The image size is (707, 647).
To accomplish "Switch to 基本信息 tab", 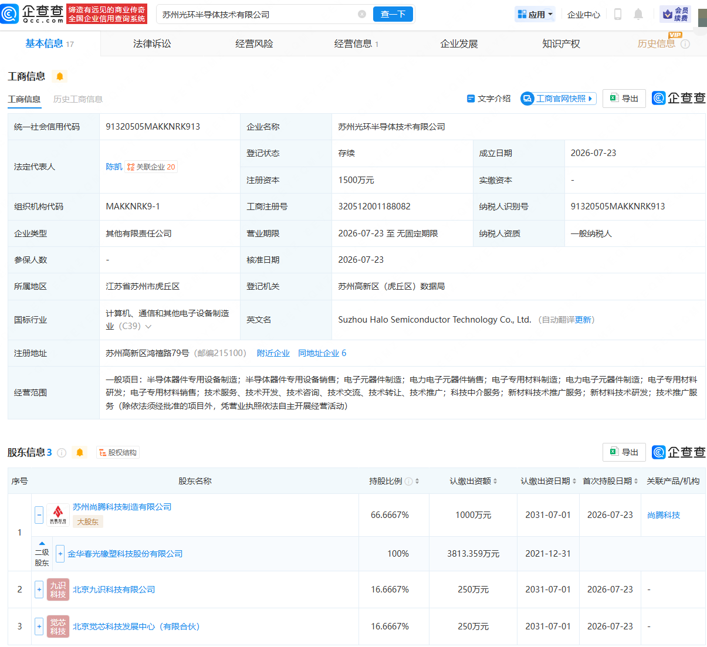I will [x=49, y=44].
